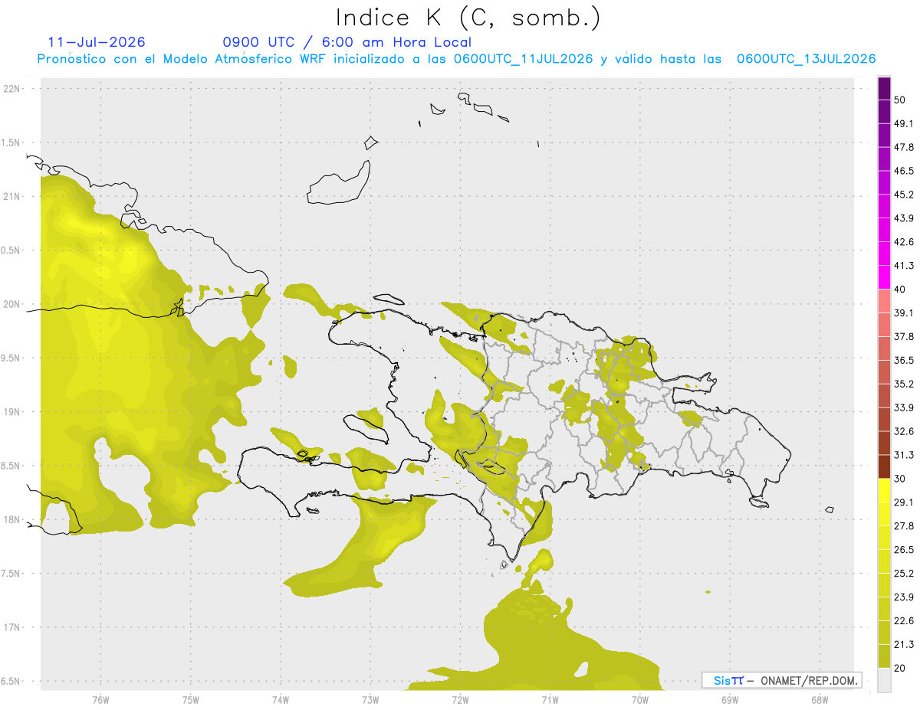Click the "73W" longitude label
Image resolution: width=920 pixels, height=710 pixels.
click(x=370, y=700)
